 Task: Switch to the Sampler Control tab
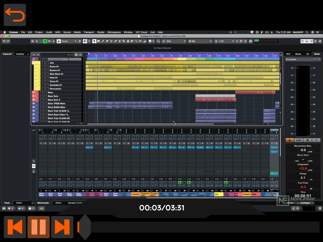[x=75, y=203]
